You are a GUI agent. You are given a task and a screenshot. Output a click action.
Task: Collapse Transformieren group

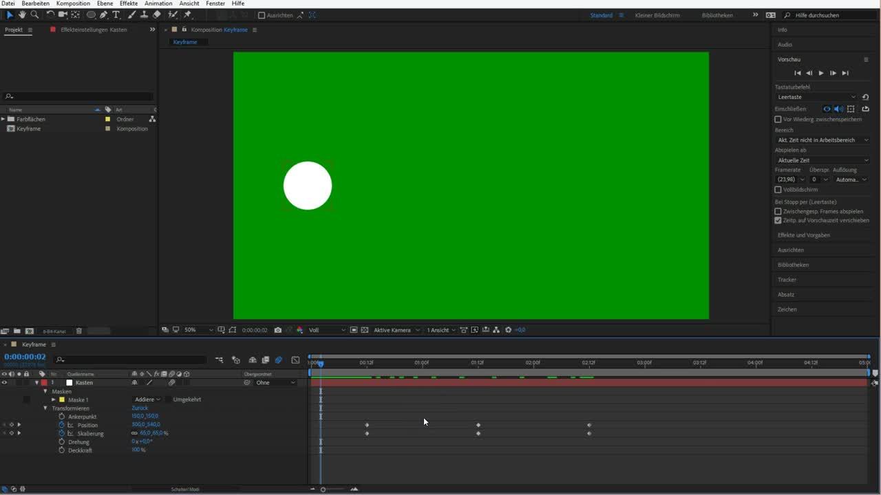pos(45,408)
